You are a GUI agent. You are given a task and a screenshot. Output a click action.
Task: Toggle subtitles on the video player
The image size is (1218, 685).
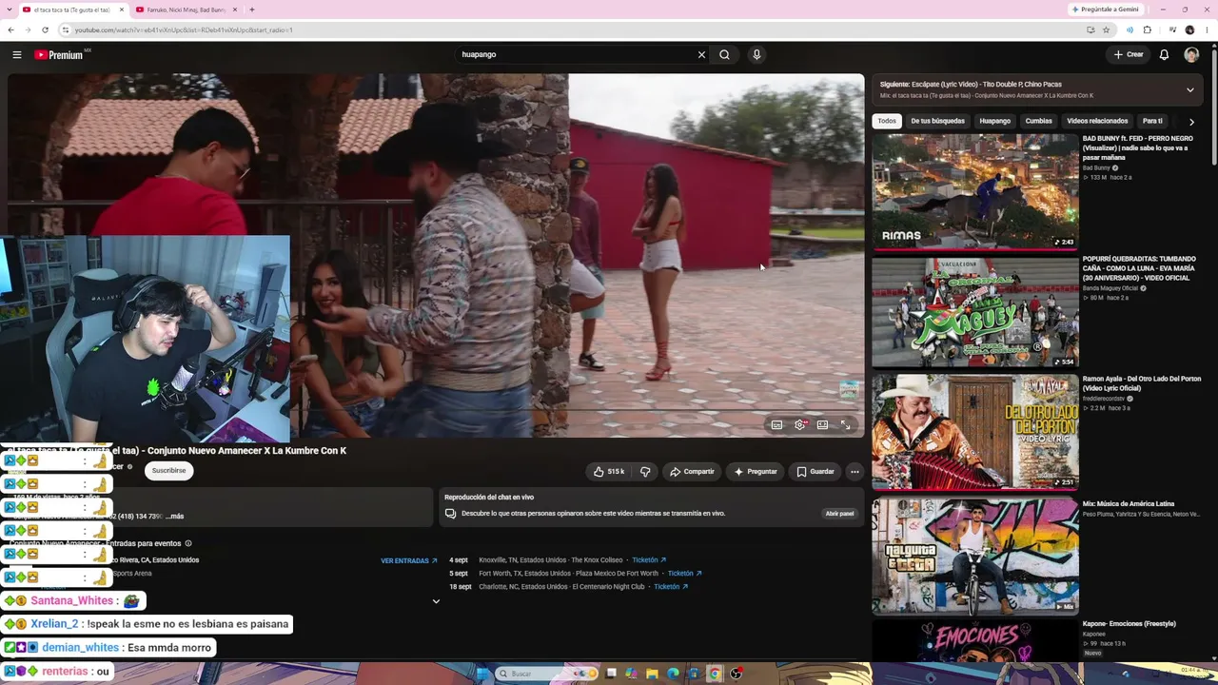[x=776, y=425]
